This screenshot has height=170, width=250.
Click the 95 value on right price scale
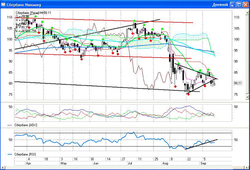[237, 50]
